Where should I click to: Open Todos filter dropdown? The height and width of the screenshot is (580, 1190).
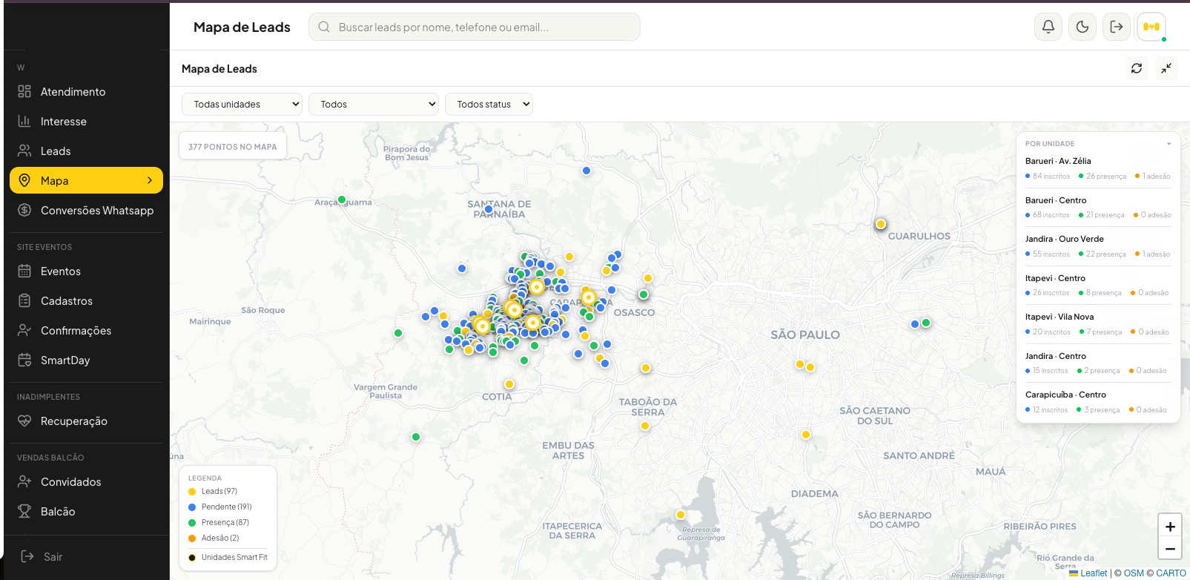(374, 104)
